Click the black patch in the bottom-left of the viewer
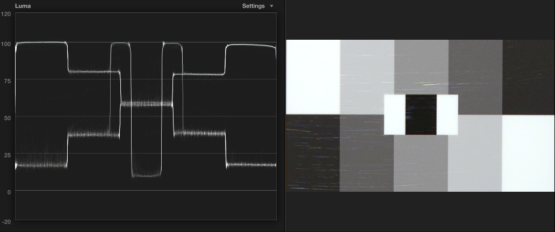The height and width of the screenshot is (232, 555). pyautogui.click(x=313, y=153)
